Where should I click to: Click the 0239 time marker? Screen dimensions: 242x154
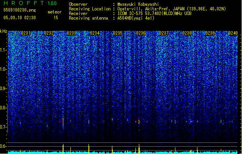pyautogui.click(x=210, y=33)
